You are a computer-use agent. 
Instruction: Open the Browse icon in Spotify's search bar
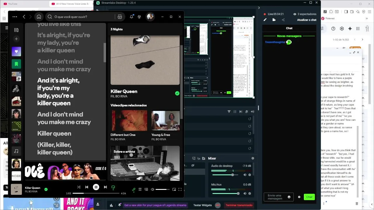click(x=120, y=17)
